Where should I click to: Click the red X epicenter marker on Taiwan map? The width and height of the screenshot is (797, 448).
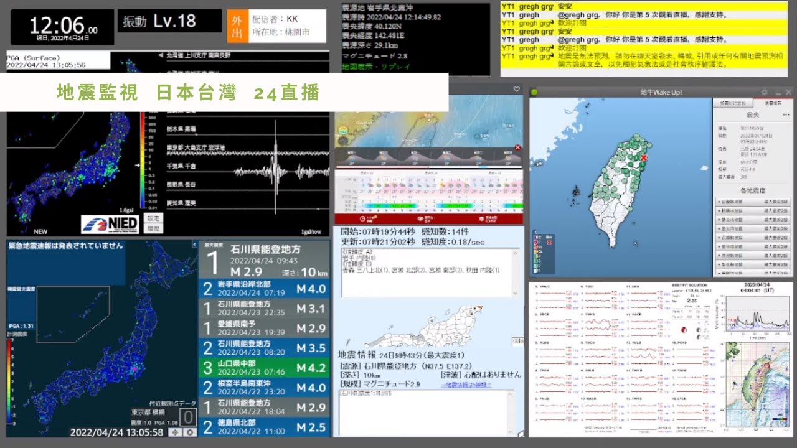(644, 159)
